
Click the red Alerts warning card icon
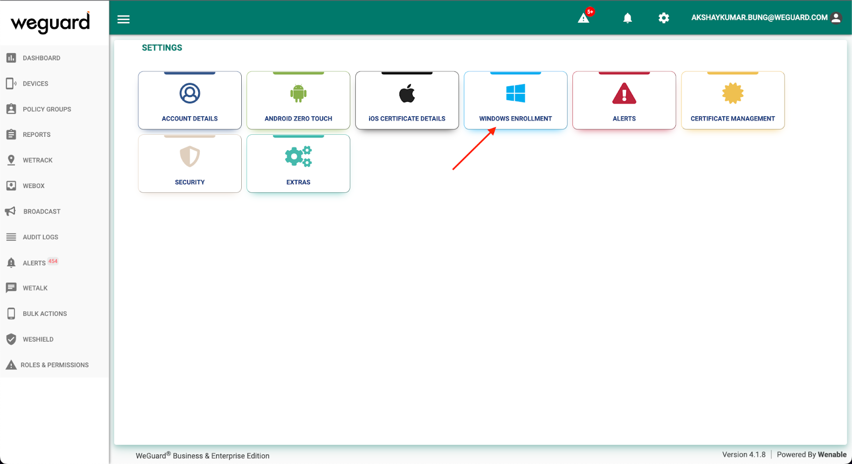[624, 93]
